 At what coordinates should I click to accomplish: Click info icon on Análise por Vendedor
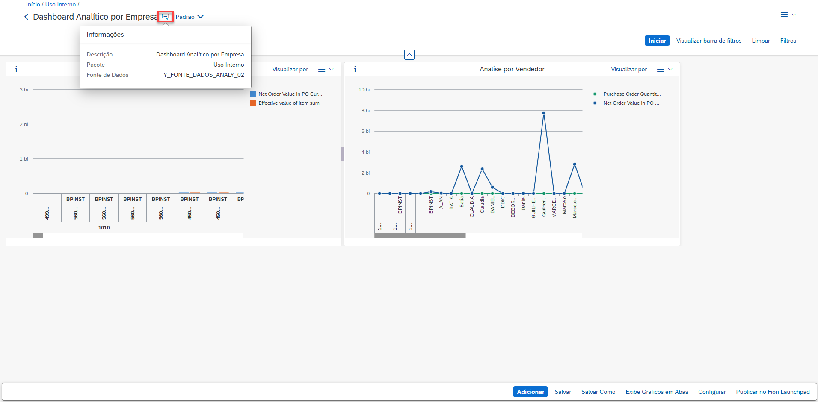click(x=355, y=69)
